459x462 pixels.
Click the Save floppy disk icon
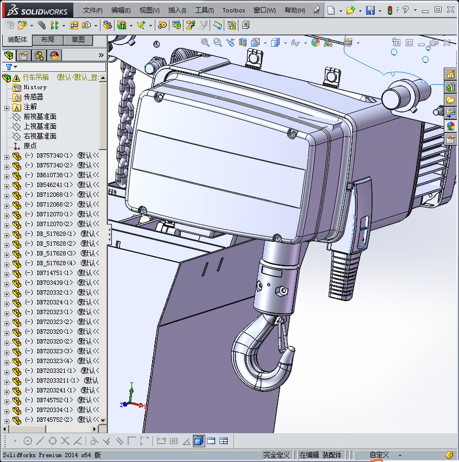(x=370, y=10)
